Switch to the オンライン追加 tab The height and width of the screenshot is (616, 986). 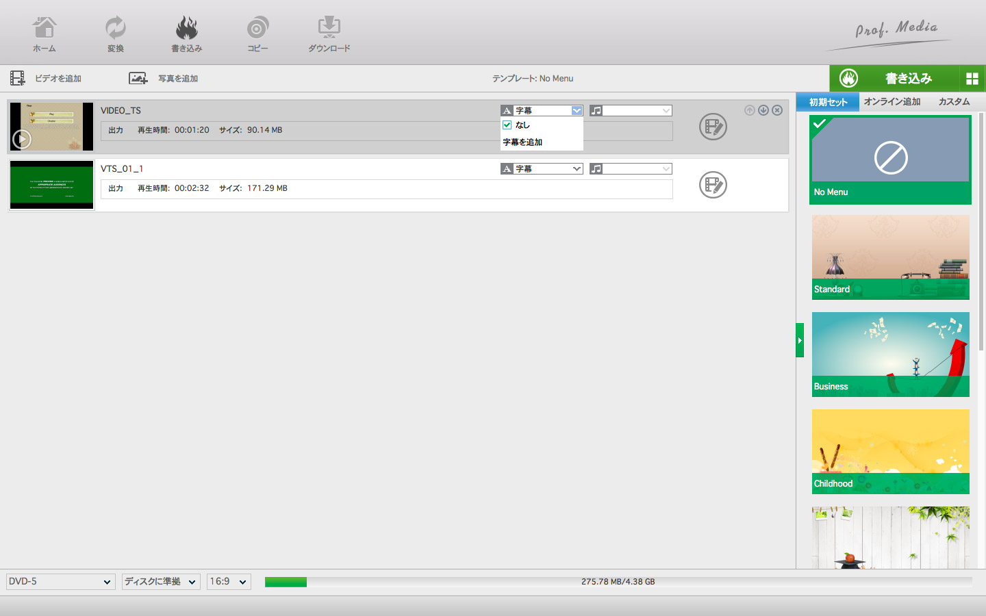point(892,102)
